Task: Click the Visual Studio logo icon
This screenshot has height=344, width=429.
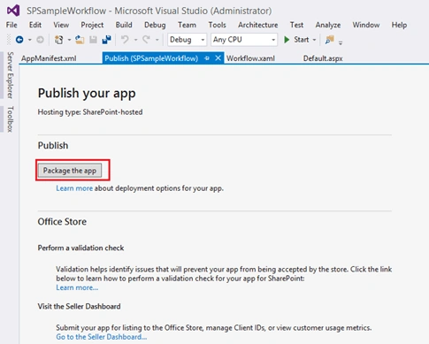Action: pyautogui.click(x=13, y=11)
